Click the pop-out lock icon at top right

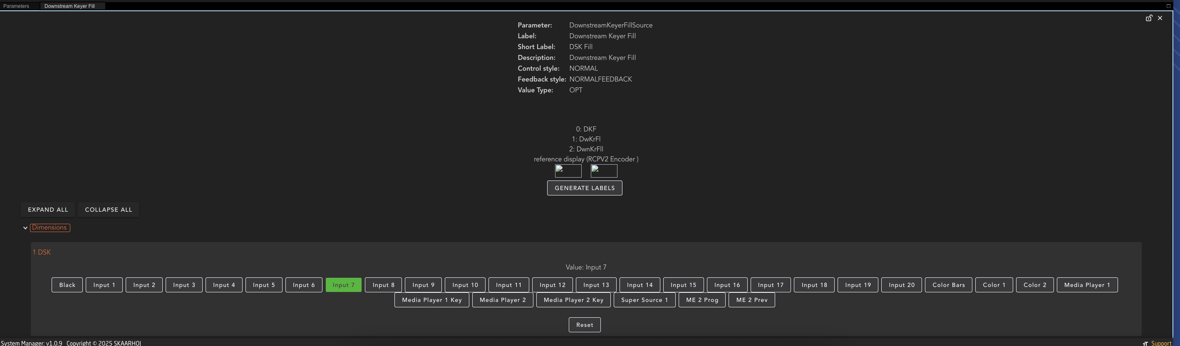pyautogui.click(x=1149, y=18)
